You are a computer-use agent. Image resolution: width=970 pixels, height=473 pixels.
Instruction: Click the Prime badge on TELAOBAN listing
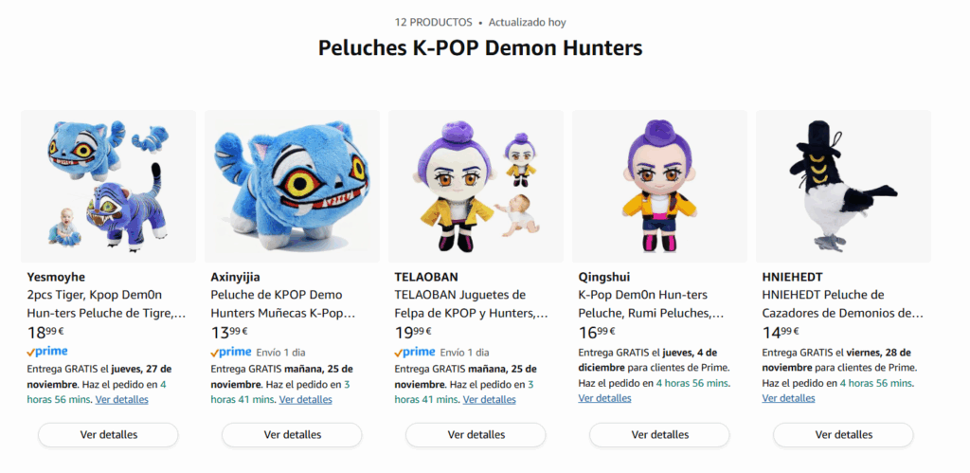click(415, 353)
